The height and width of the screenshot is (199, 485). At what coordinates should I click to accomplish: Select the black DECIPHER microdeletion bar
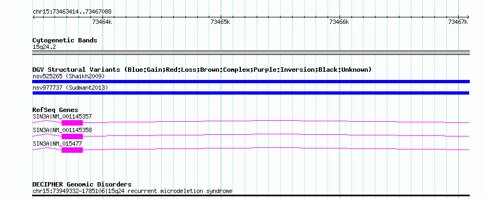(251, 196)
